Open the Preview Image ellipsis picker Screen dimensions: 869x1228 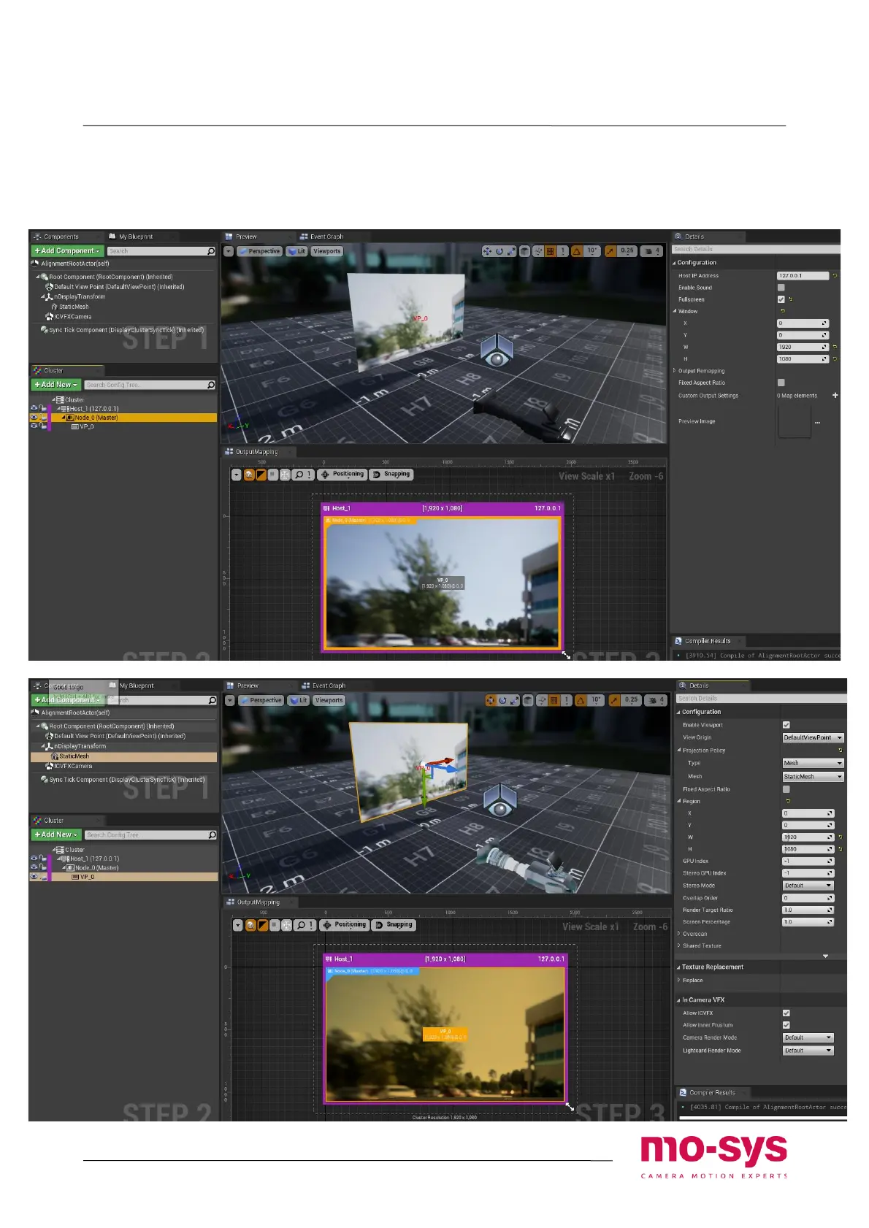click(x=817, y=423)
